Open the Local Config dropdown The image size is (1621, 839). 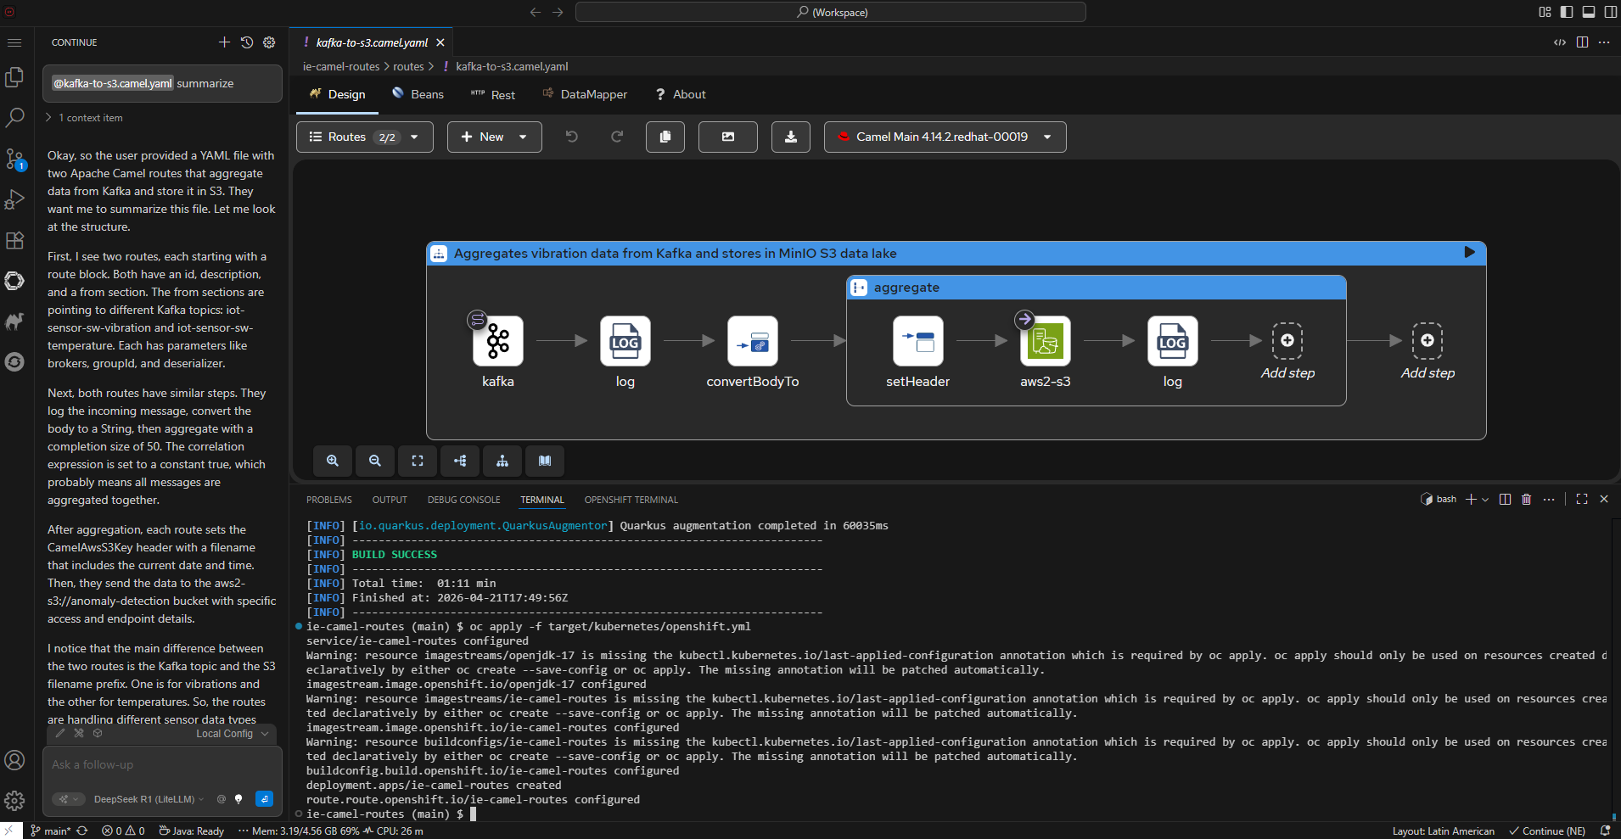(x=232, y=734)
